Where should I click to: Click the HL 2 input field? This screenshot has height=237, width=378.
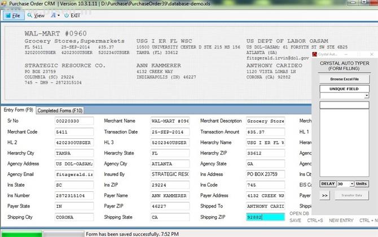[74, 143]
